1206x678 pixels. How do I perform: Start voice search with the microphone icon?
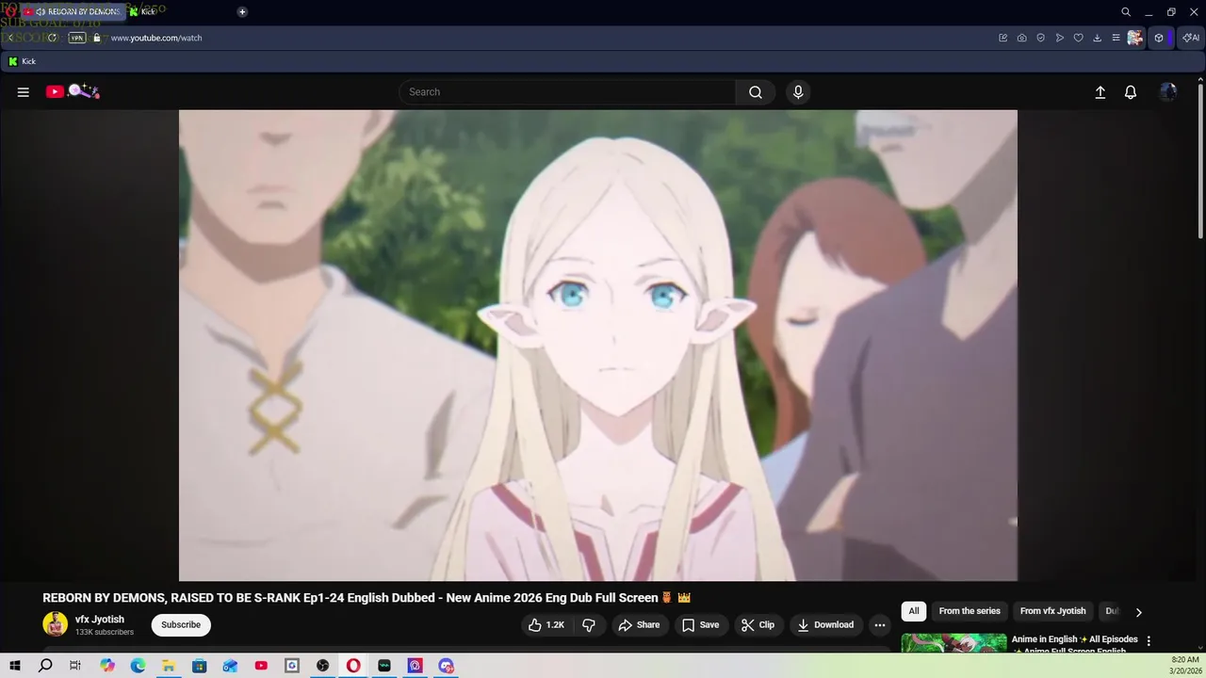point(798,92)
